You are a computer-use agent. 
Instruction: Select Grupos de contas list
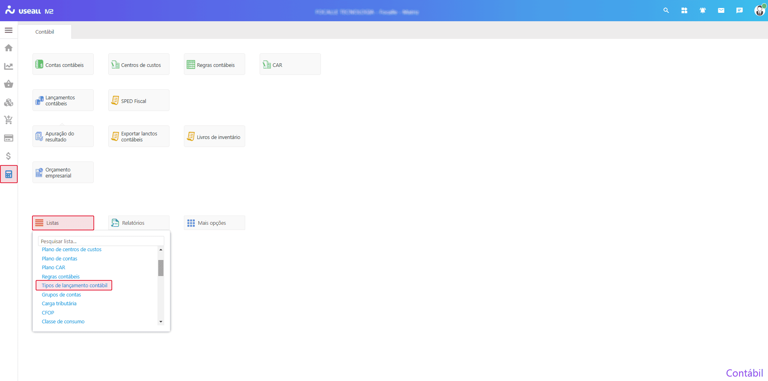(x=61, y=295)
